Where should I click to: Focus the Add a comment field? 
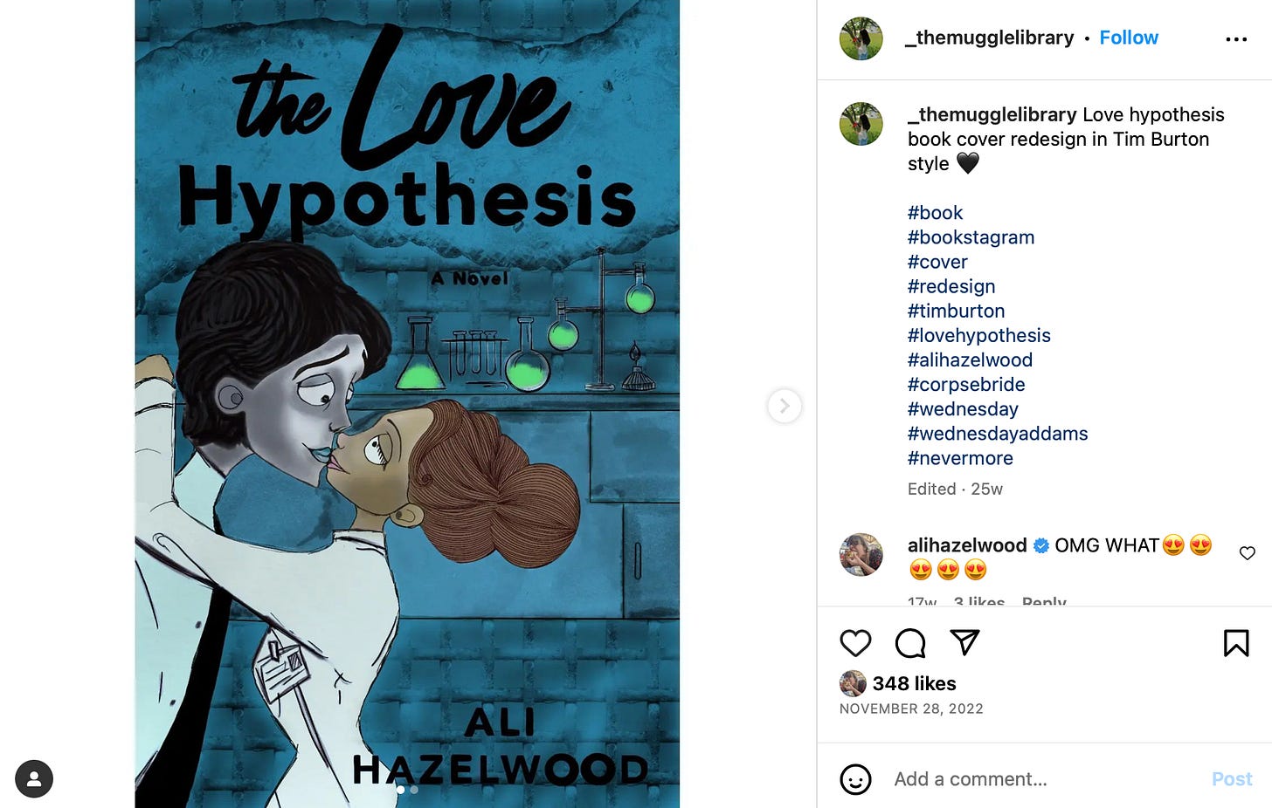pos(1040,779)
